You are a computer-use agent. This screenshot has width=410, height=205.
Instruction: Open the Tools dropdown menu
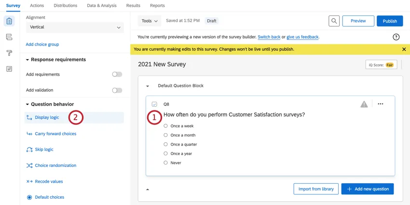tap(150, 21)
